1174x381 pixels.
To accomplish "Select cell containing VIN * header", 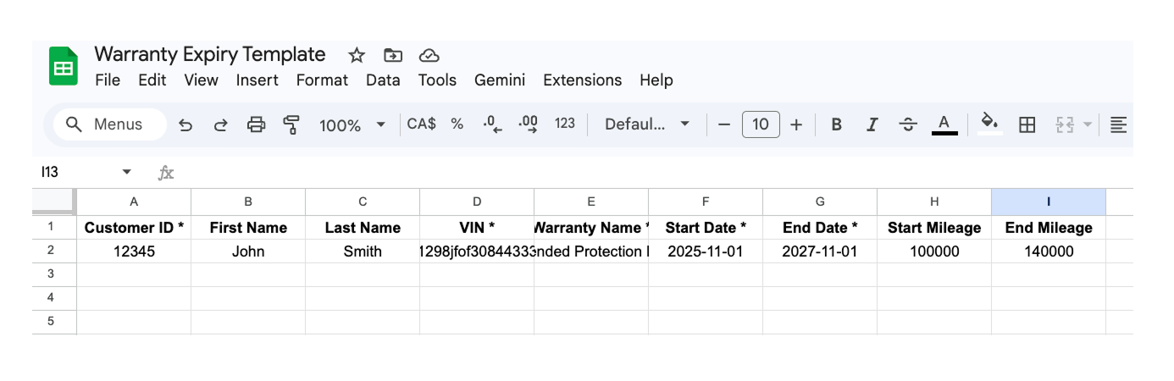I will coord(477,228).
